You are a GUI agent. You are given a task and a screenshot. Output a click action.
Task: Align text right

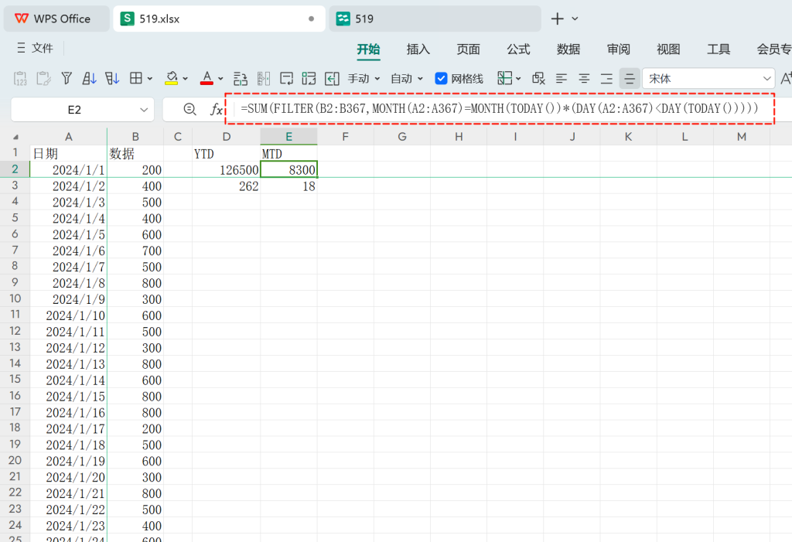(x=606, y=78)
